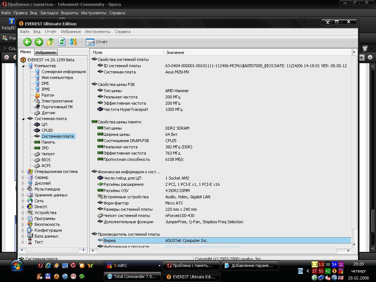Expand the DirectX tree node
The width and height of the screenshot is (376, 282).
pos(23,207)
